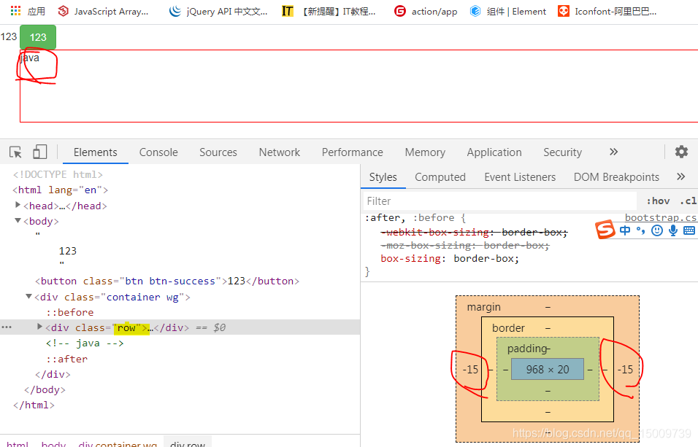Open the Computed styles tab

(x=440, y=176)
